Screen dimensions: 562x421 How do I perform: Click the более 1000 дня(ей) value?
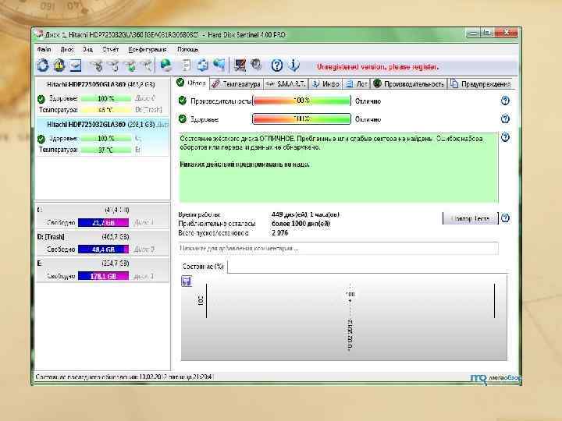point(301,224)
